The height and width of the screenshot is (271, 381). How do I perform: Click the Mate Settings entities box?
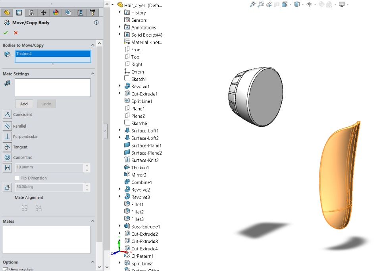click(x=52, y=87)
